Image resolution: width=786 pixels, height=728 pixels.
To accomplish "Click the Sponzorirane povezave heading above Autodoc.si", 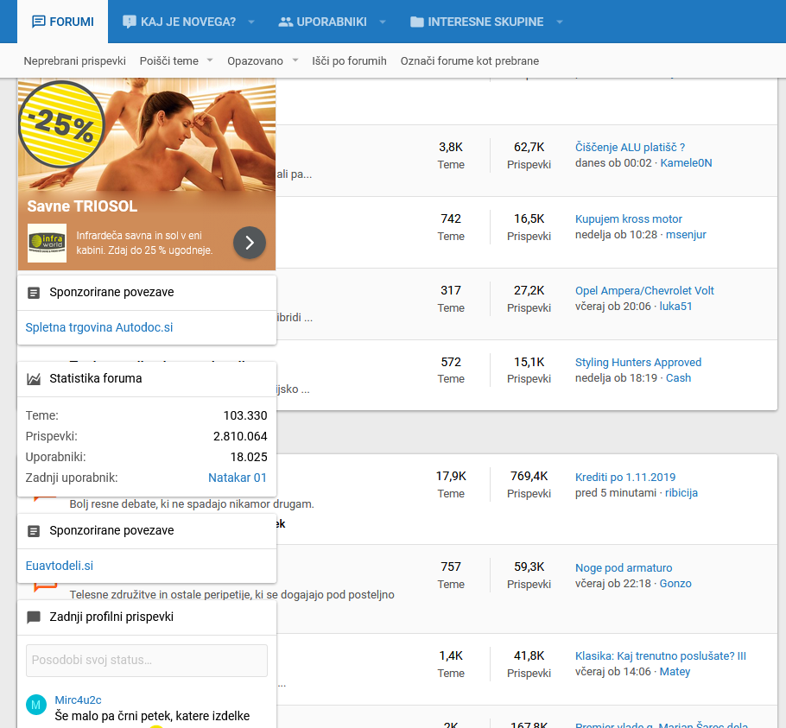I will (111, 292).
